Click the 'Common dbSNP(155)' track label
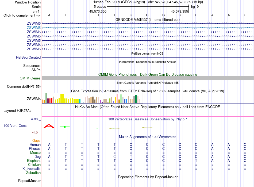Image resolution: width=254 pixels, height=187 pixels. coord(24,86)
